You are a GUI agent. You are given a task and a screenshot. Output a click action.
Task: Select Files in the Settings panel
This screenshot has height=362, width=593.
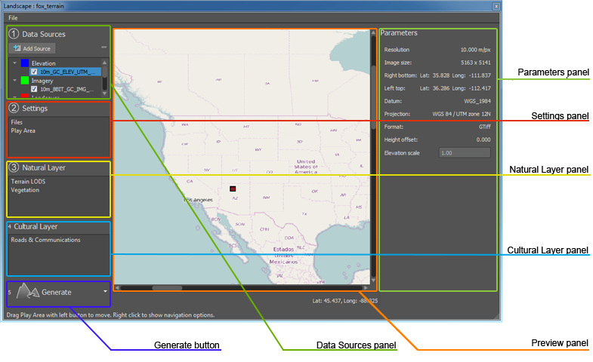click(17, 121)
